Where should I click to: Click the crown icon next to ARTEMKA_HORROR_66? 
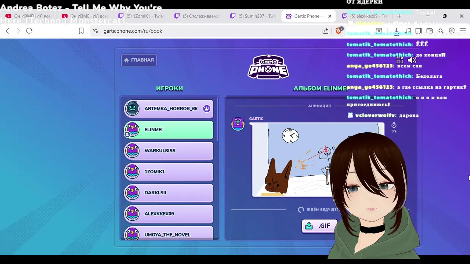point(206,109)
